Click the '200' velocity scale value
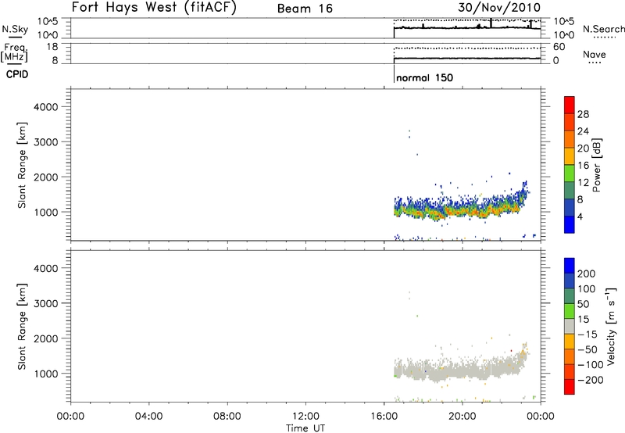 [x=587, y=274]
